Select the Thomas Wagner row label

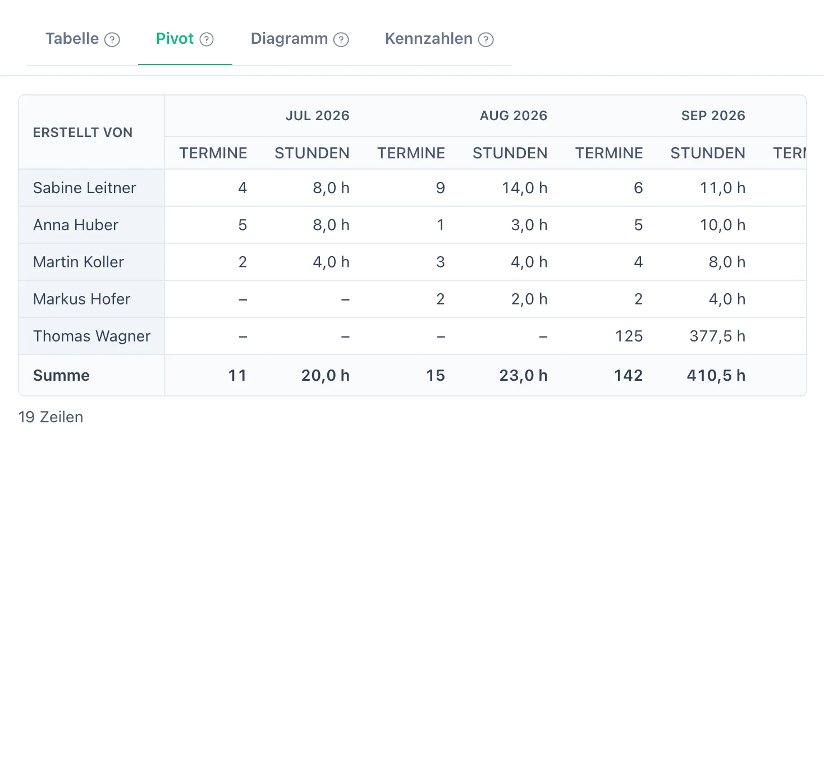92,336
